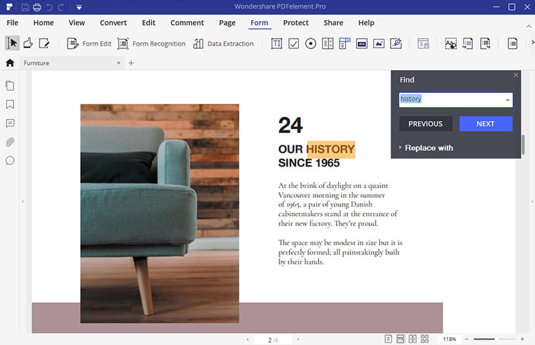This screenshot has height=345, width=535.
Task: Adjust the zoom slider
Action: coord(494,339)
